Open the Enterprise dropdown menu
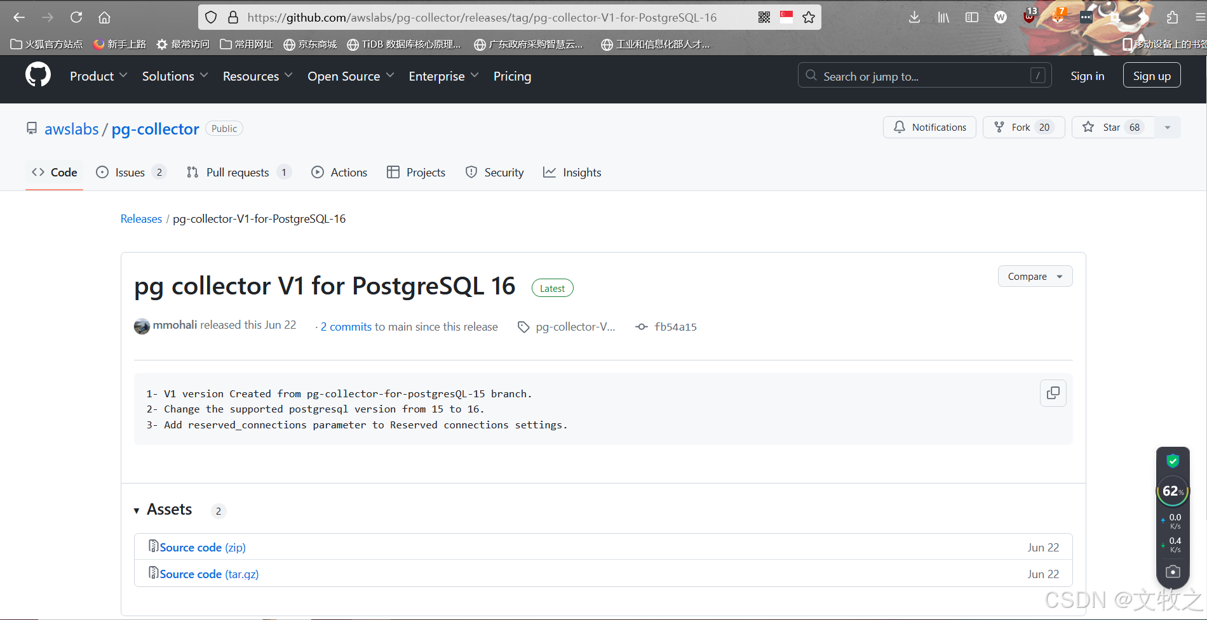 (x=443, y=76)
